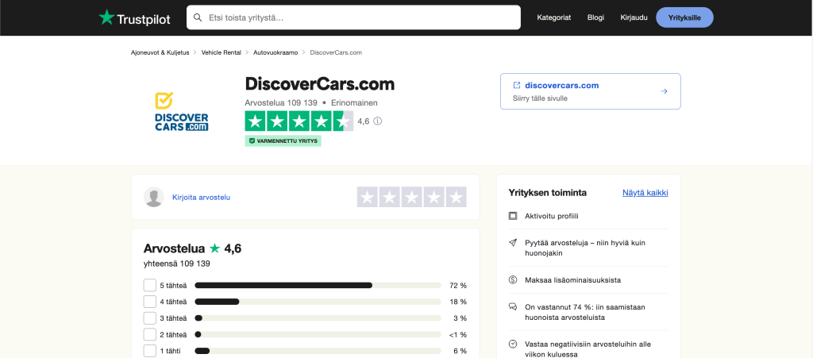Screen dimensions: 813x358
Task: Click the chat bubbles icon by On vastannut
Action: 514,306
